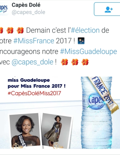Click the water bottle image
The height and width of the screenshot is (155, 120).
pyautogui.click(x=97, y=113)
